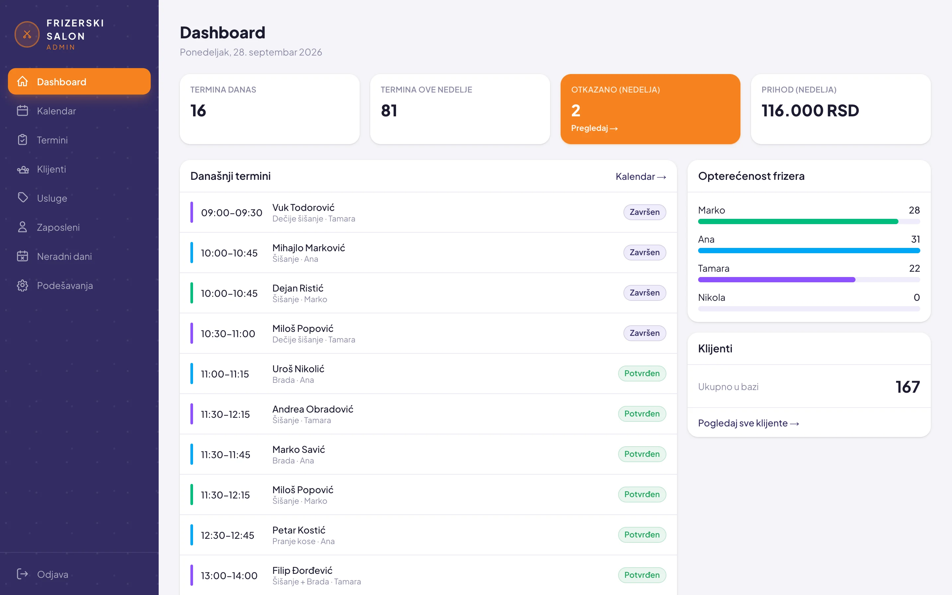Image resolution: width=952 pixels, height=595 pixels.
Task: Select Mihajlo Marković appointment
Action: tap(428, 253)
